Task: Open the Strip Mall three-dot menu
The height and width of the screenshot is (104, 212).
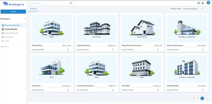Action: (x=158, y=90)
